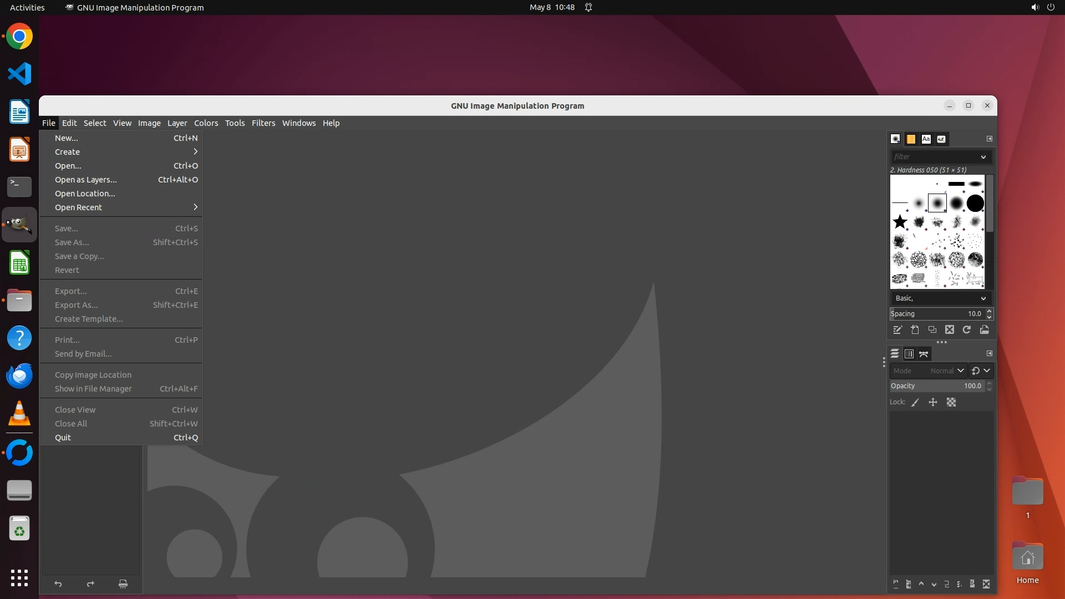This screenshot has width=1065, height=599.
Task: Expand the Basic brush tag dropdown
Action: [983, 298]
